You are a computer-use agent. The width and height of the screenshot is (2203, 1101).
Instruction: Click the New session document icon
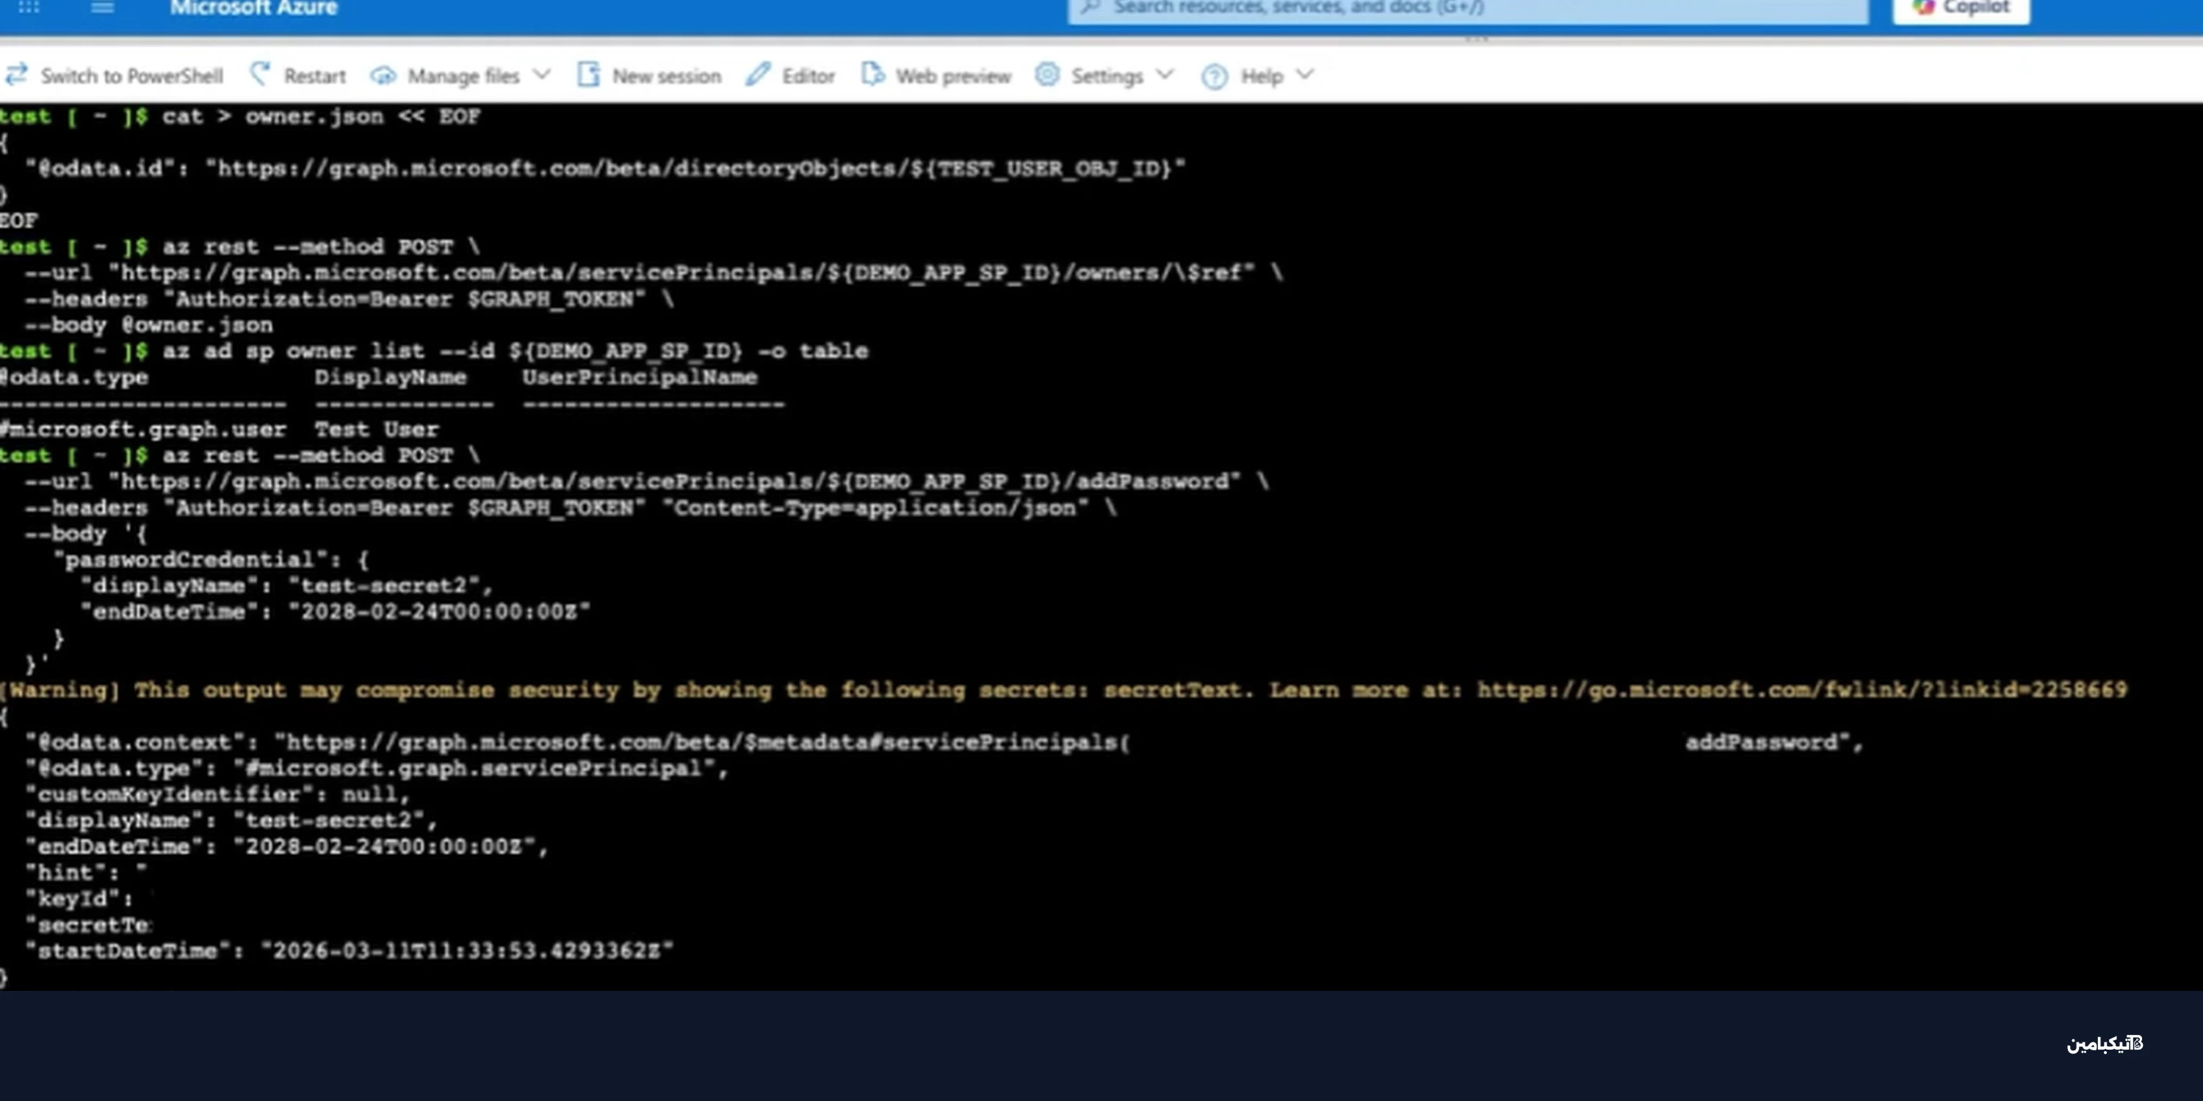click(x=587, y=75)
